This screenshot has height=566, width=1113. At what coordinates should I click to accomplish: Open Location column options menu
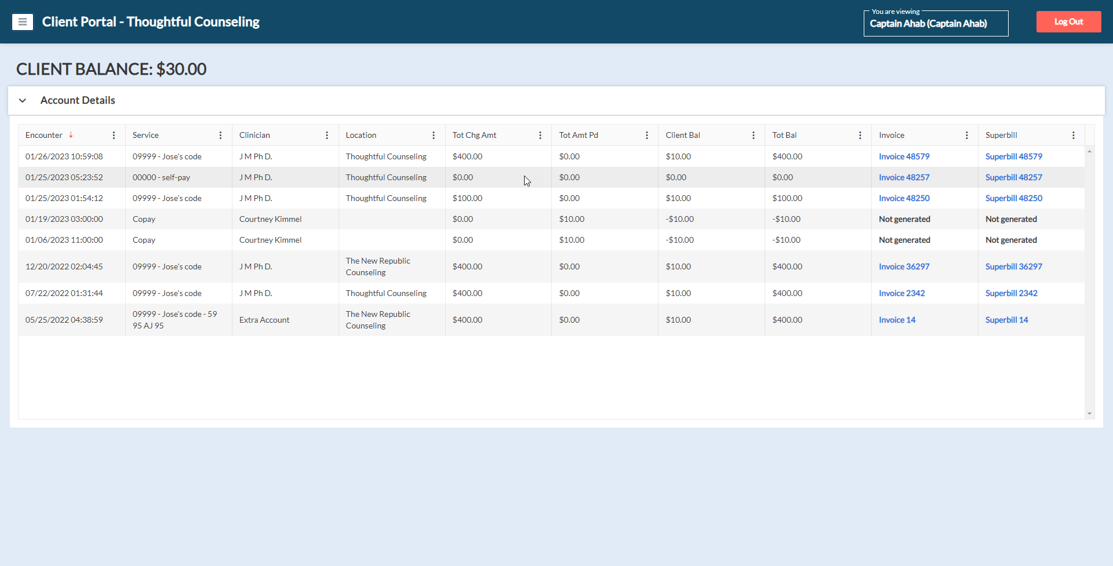tap(434, 135)
